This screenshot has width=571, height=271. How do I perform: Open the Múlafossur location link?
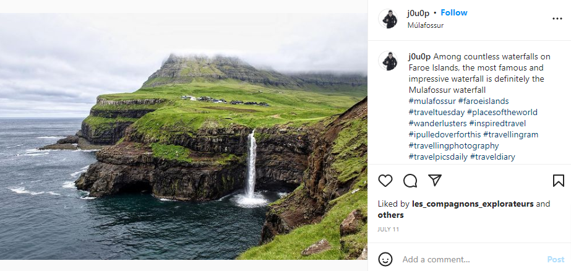[x=426, y=25]
